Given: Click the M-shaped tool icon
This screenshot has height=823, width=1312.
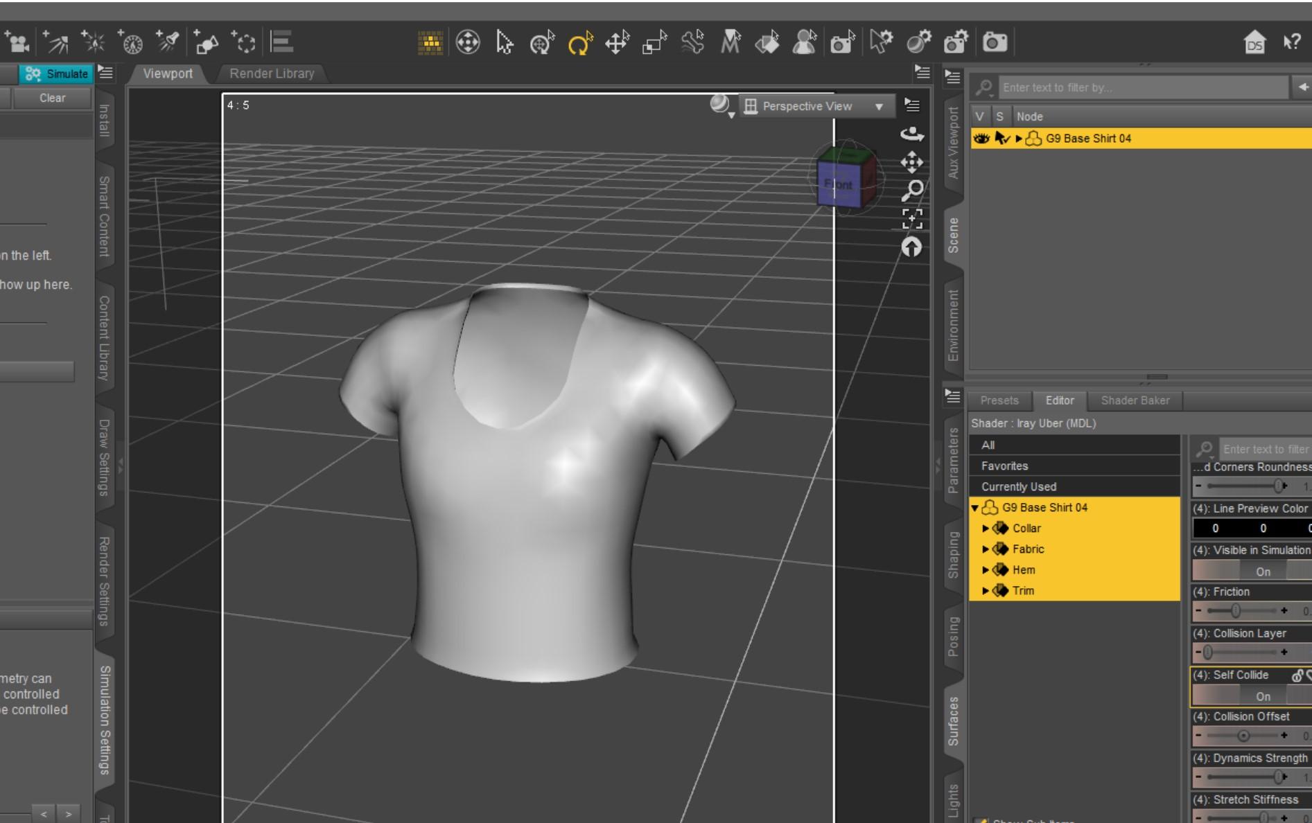Looking at the screenshot, I should [730, 43].
